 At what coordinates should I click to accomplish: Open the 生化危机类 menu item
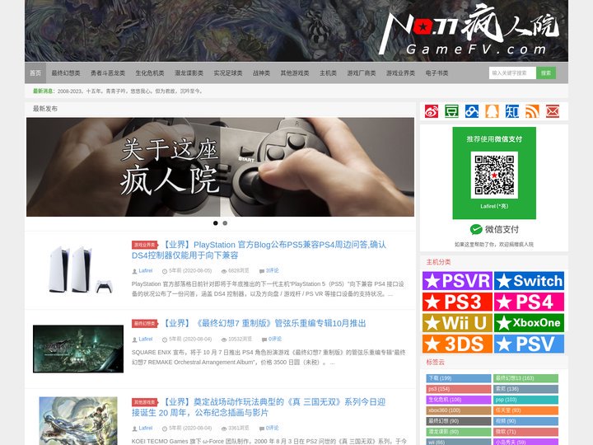150,73
